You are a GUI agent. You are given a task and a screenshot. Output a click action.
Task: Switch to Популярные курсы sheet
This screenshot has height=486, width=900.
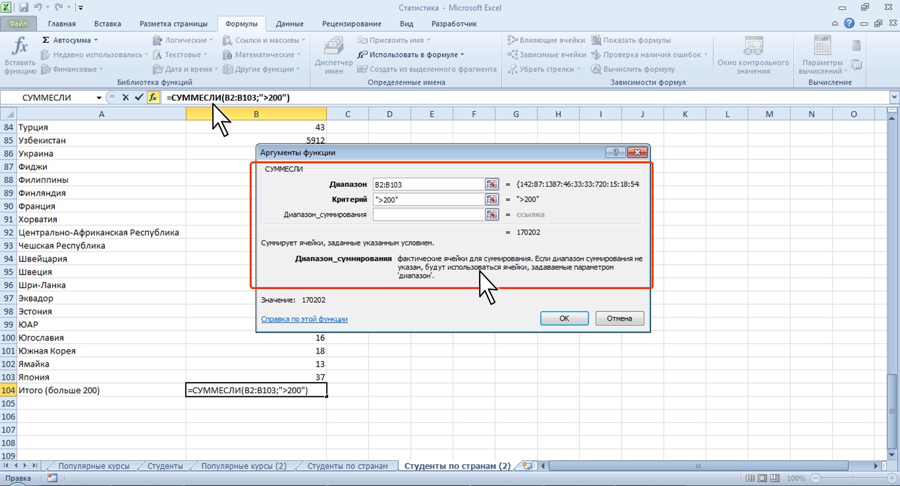point(94,466)
